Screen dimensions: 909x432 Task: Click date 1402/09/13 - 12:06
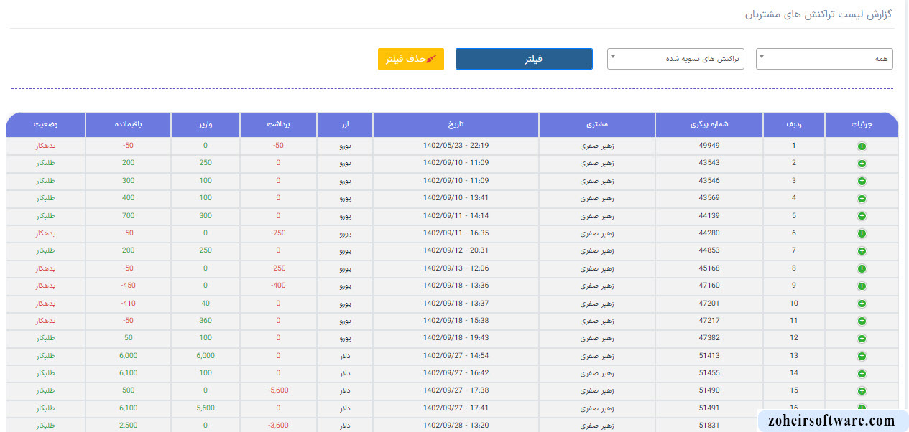coord(456,268)
